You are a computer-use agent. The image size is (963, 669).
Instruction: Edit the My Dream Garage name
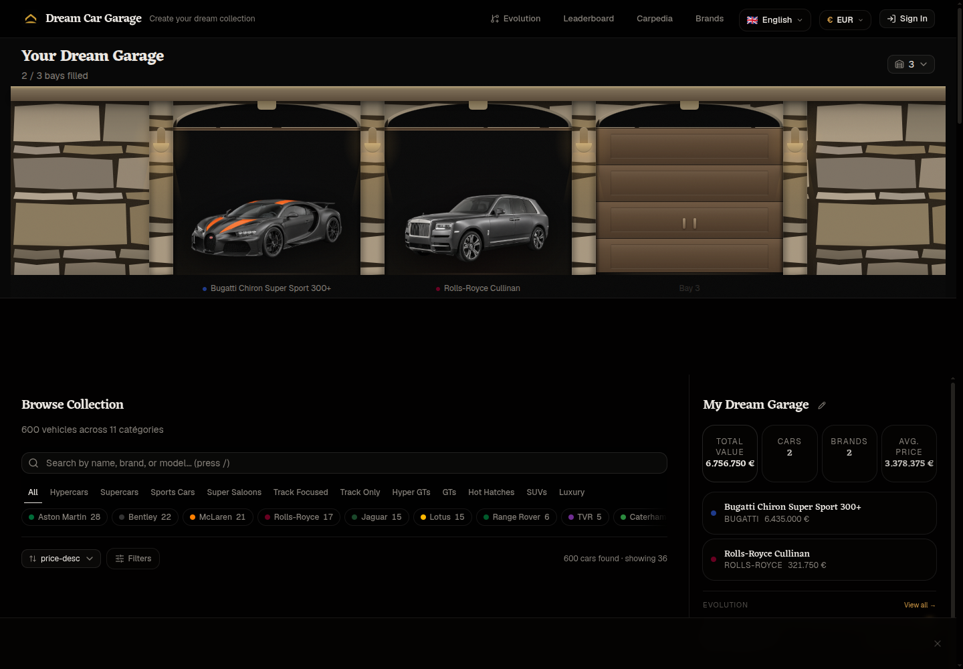(822, 405)
